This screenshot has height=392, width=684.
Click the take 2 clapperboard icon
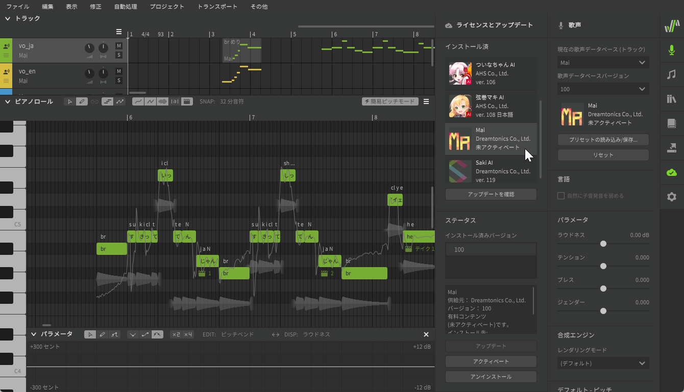tap(324, 274)
